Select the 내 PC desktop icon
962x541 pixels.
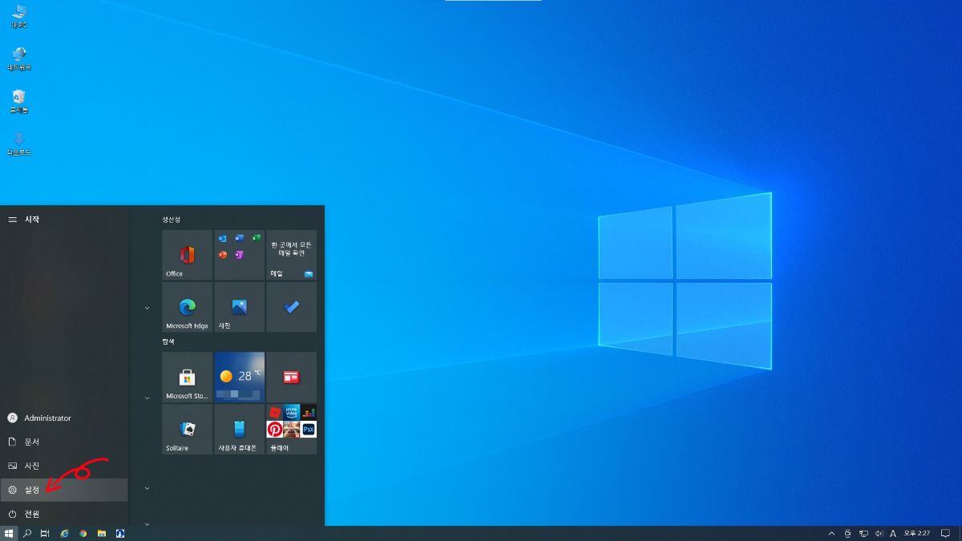click(x=19, y=16)
